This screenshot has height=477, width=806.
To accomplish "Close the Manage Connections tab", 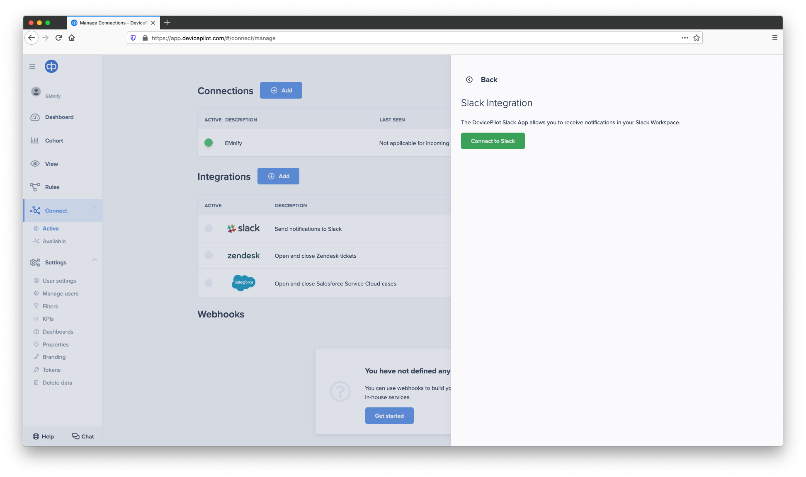I will point(153,23).
